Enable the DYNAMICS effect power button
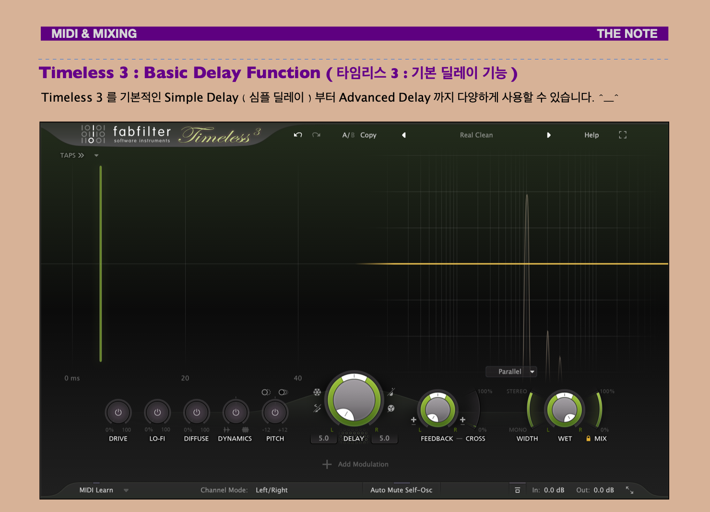Screen dimensions: 710x512 pyautogui.click(x=236, y=412)
